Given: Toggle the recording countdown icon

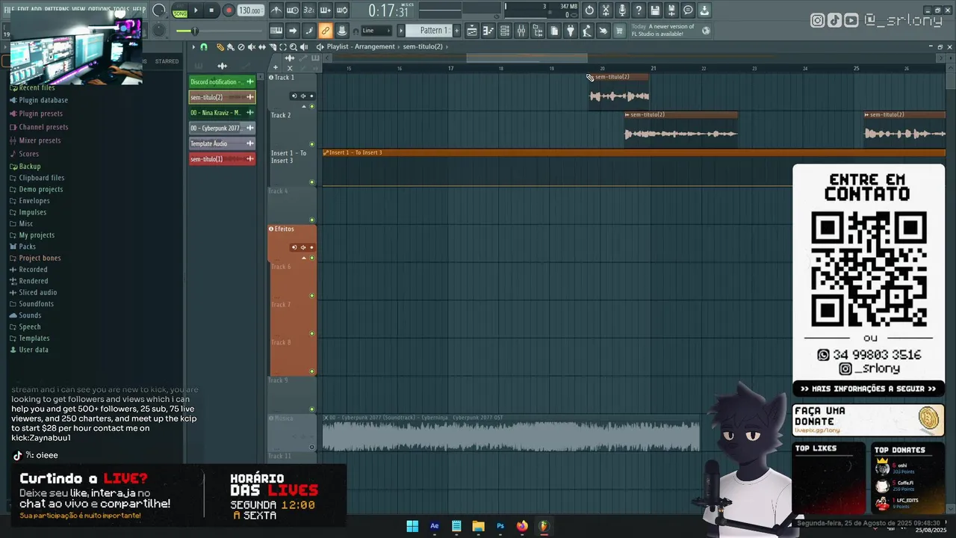Looking at the screenshot, I should click(309, 10).
